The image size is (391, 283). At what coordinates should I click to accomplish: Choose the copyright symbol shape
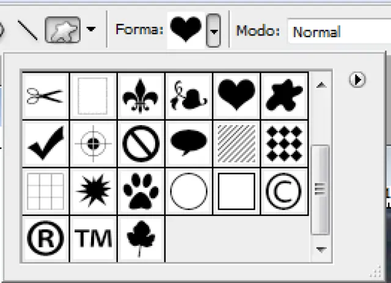(285, 192)
